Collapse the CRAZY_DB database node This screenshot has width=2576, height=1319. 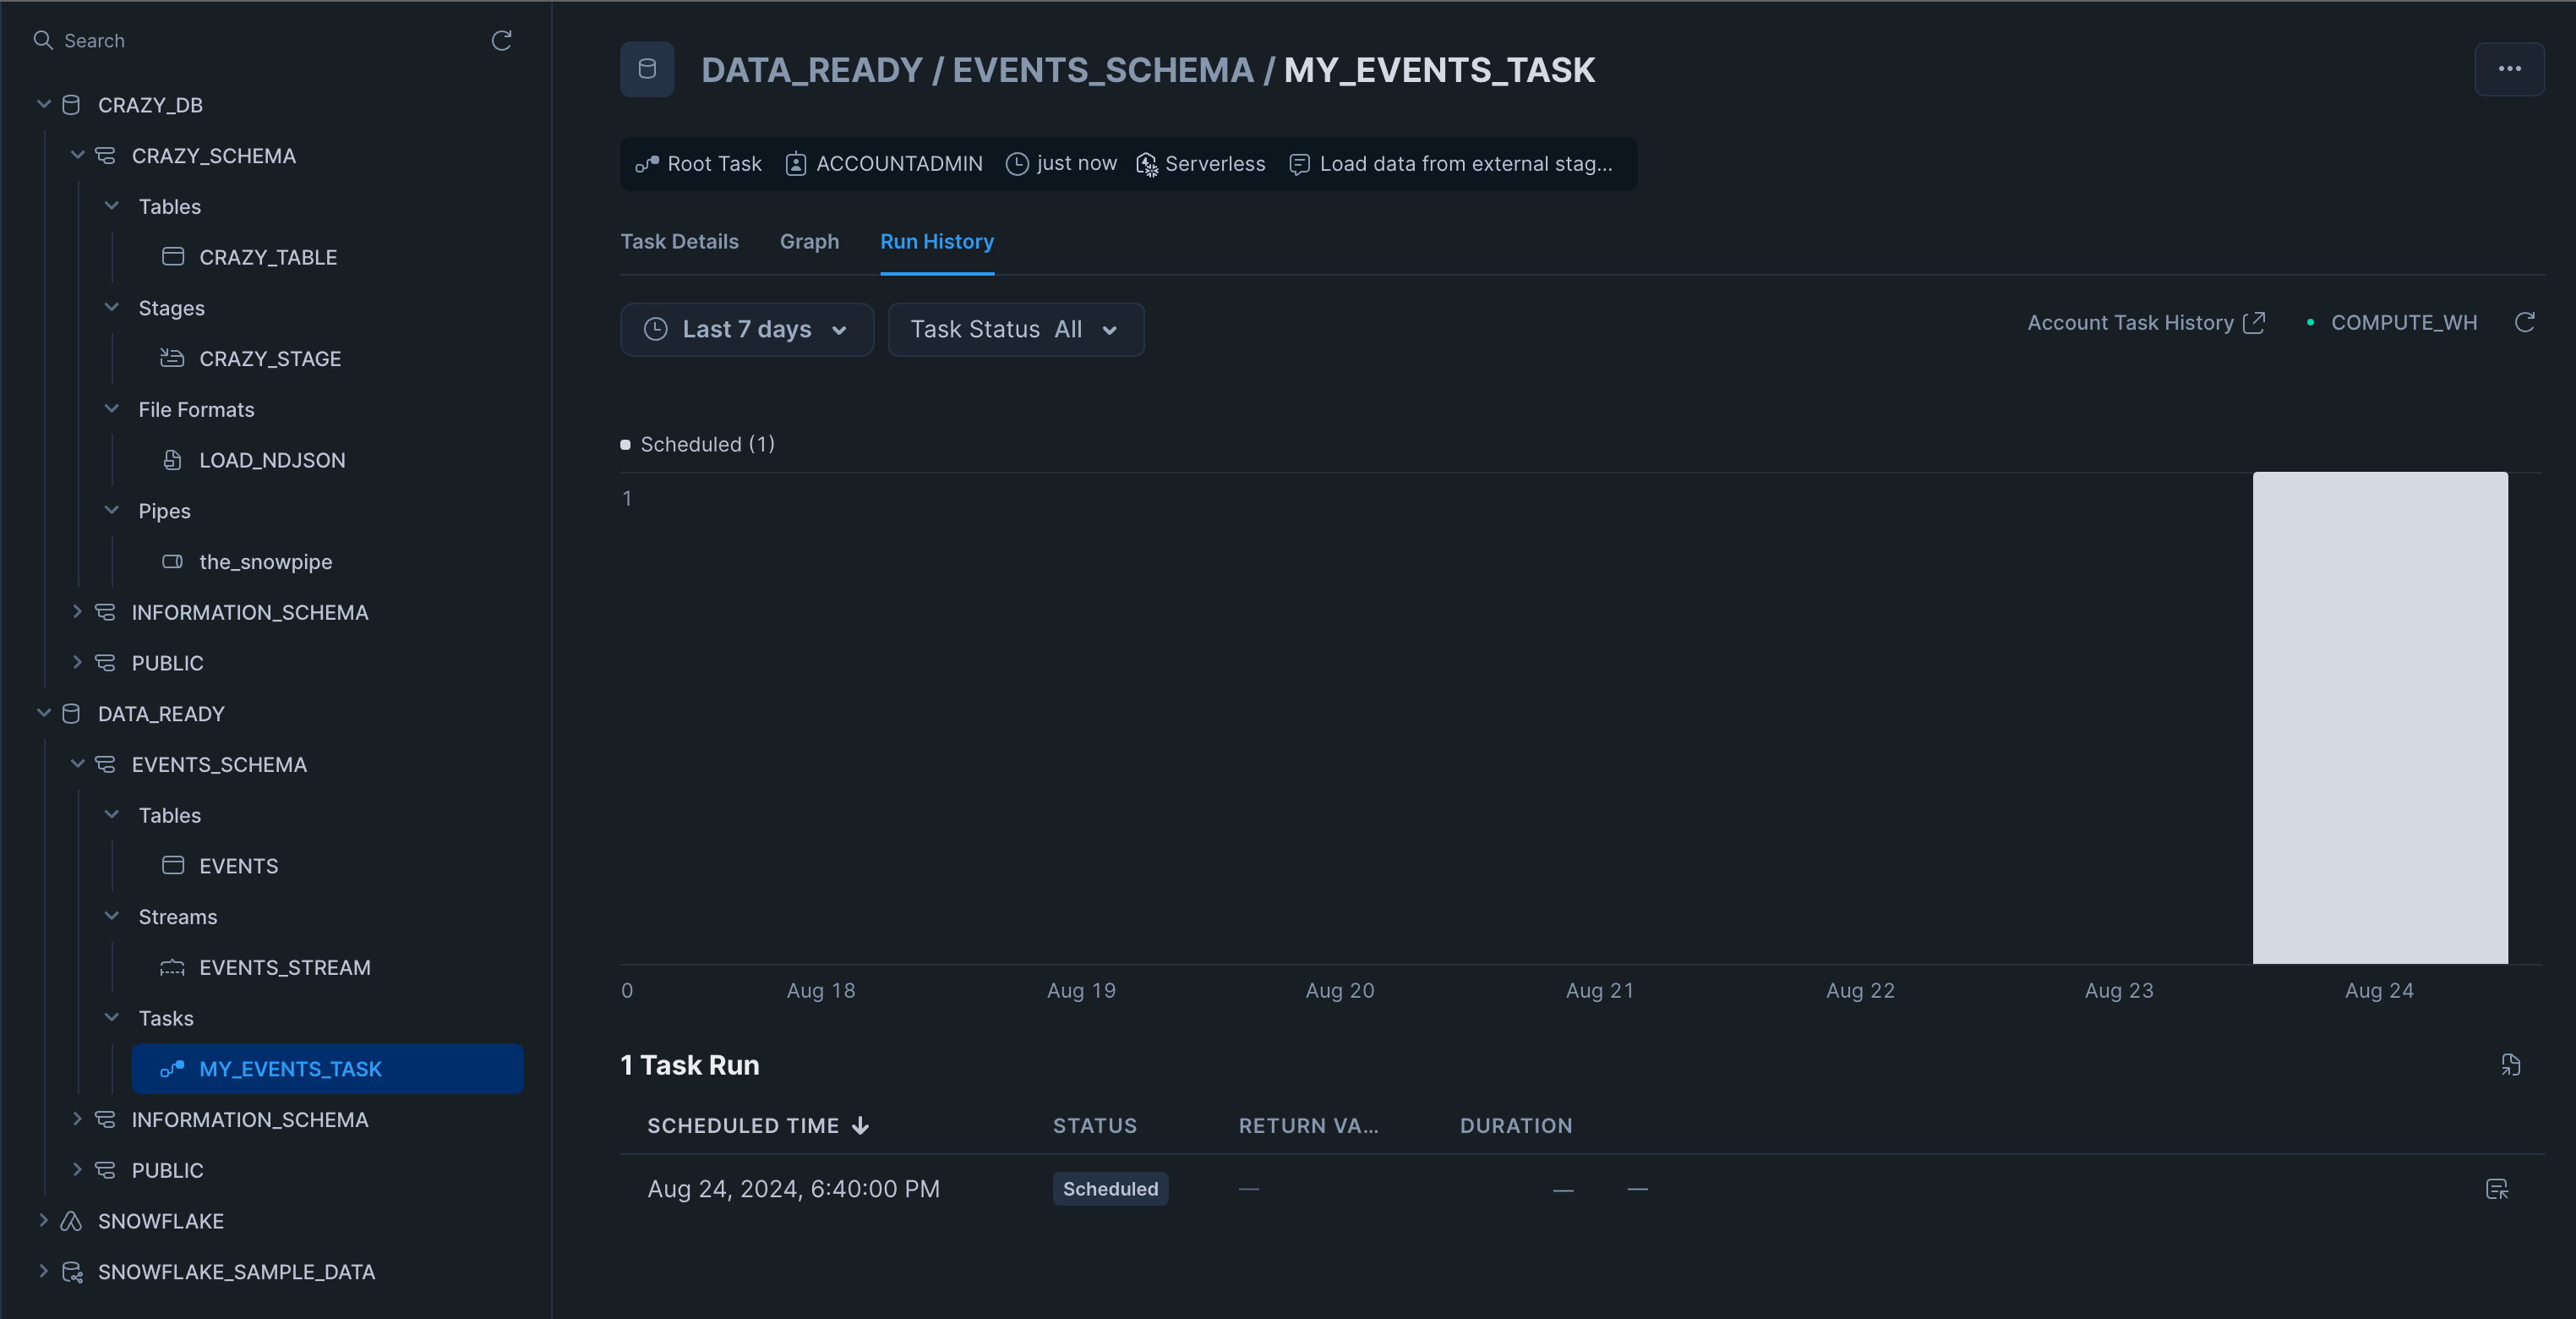click(x=43, y=104)
